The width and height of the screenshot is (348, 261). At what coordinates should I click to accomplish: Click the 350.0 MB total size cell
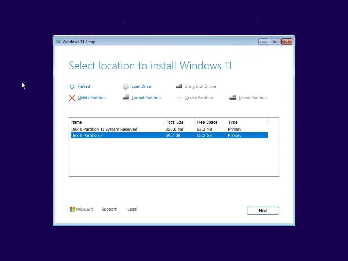click(x=174, y=129)
